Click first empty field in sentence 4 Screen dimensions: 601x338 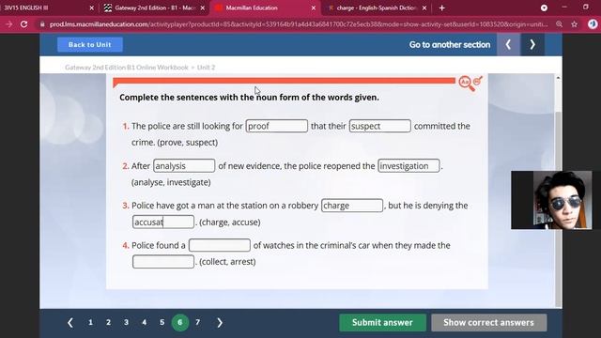[220, 245]
